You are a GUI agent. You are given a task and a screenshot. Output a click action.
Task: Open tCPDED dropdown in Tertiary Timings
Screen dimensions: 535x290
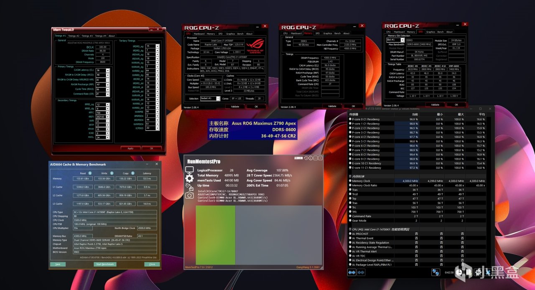click(x=158, y=128)
